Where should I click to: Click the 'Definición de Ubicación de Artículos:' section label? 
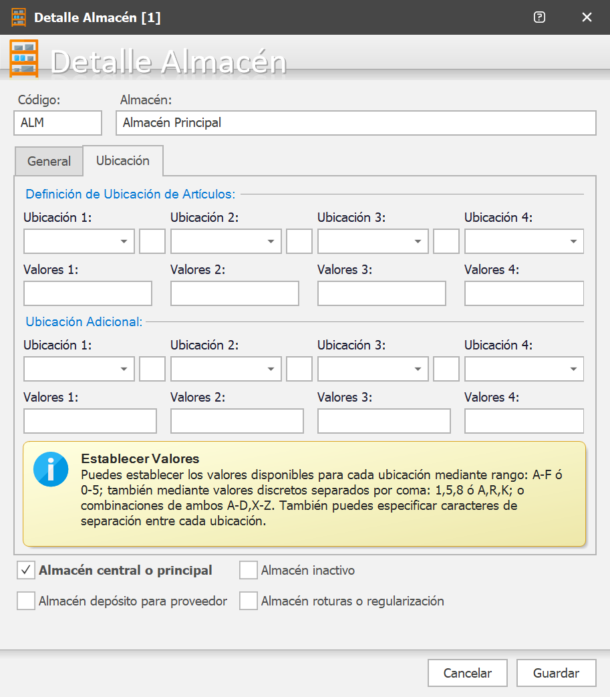(131, 194)
